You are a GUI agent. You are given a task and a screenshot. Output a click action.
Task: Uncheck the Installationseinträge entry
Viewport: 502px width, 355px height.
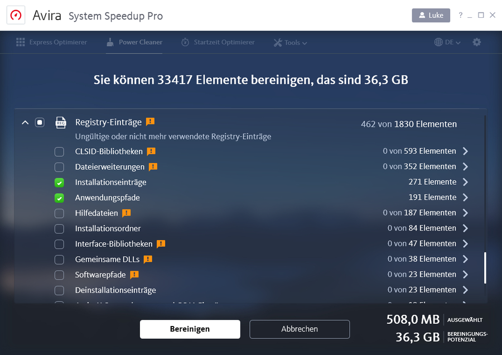tap(58, 182)
